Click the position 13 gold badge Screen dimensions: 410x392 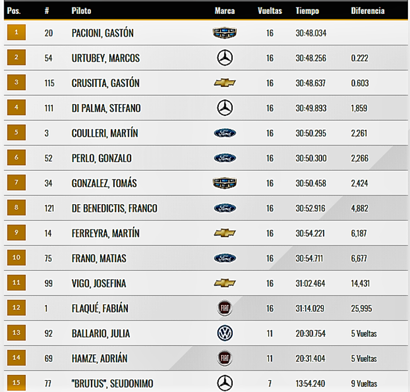click(16, 332)
